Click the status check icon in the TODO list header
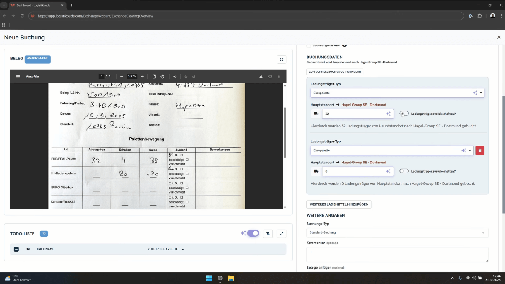This screenshot has width=505, height=284. pos(28,249)
